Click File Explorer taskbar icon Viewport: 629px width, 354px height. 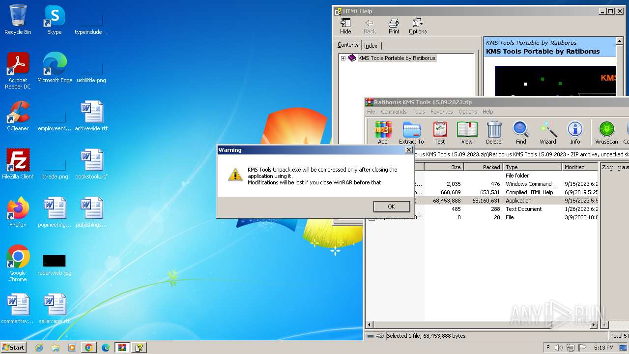coord(56,348)
